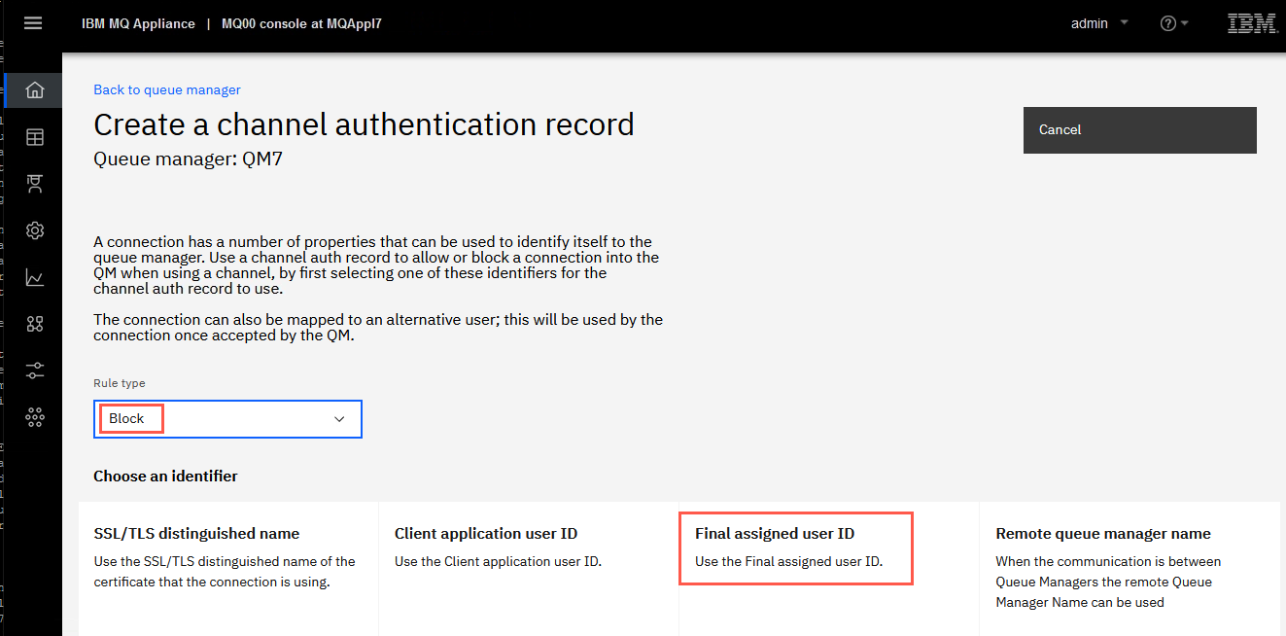The width and height of the screenshot is (1286, 636).
Task: Cancel creating the channel authentication record
Action: pos(1140,130)
